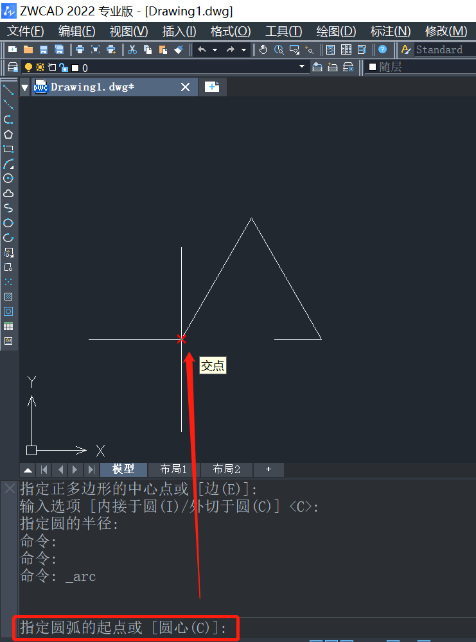This screenshot has height=642, width=476.
Task: Open the 编辑(E) menu
Action: pyautogui.click(x=76, y=31)
